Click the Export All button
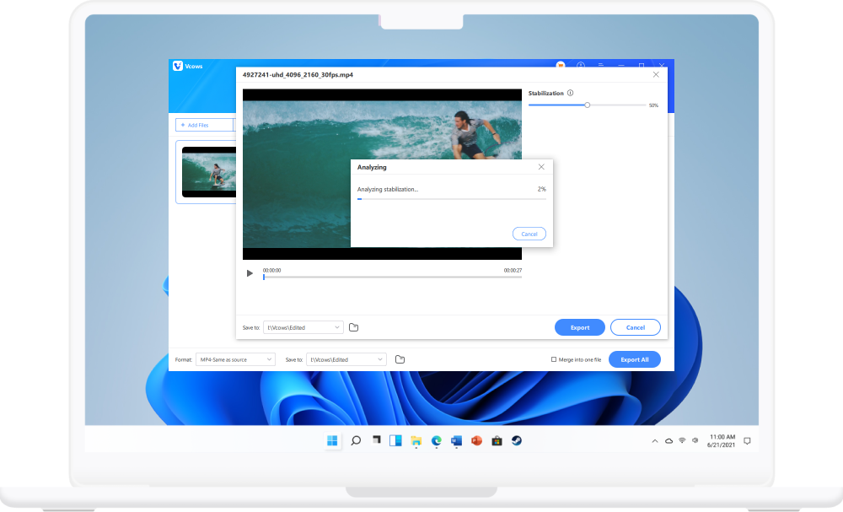The width and height of the screenshot is (843, 512). 635,359
